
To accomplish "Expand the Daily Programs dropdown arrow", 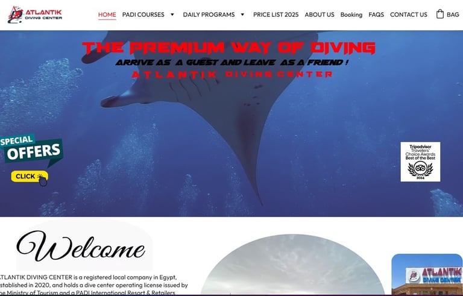I will (x=242, y=14).
